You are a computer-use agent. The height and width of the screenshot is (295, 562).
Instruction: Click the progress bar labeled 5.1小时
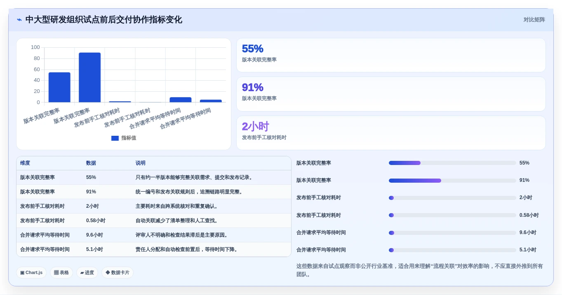point(452,250)
